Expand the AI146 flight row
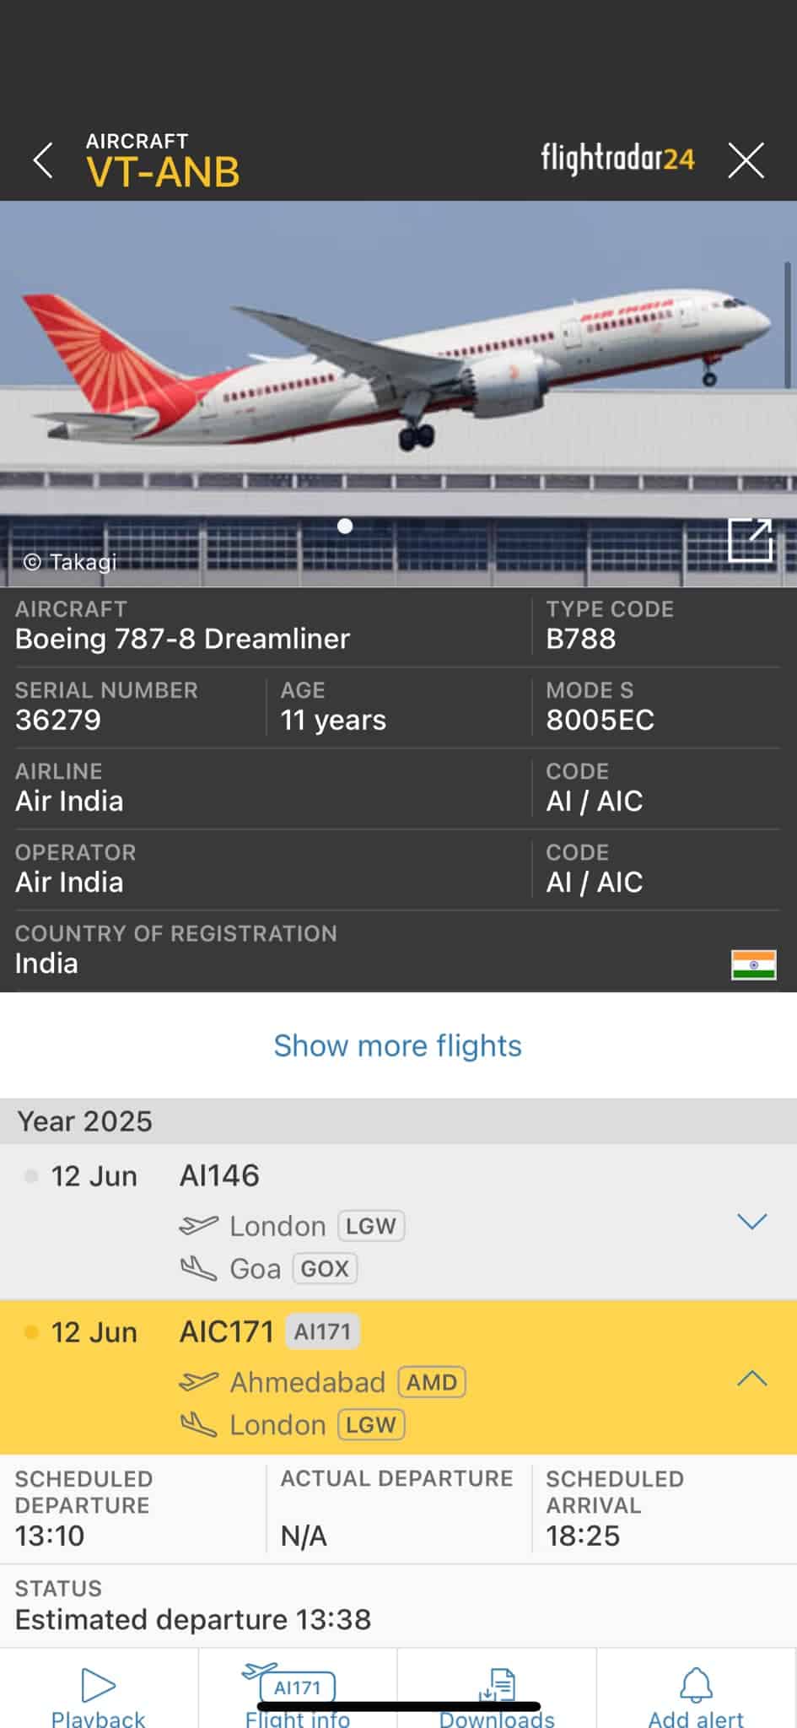797x1728 pixels. pos(751,1221)
